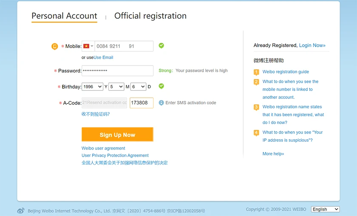
Task: Open the birth day dropdown showing 6
Action: [138, 87]
